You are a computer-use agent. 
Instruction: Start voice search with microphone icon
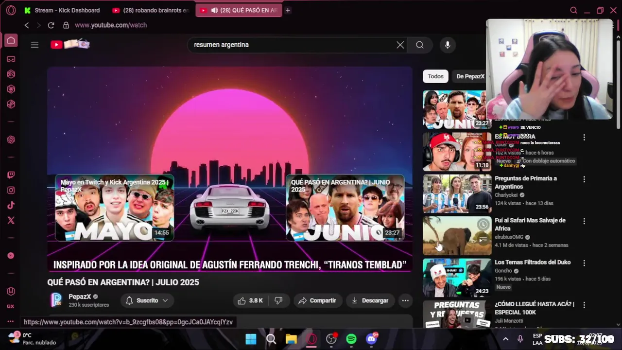coord(448,45)
